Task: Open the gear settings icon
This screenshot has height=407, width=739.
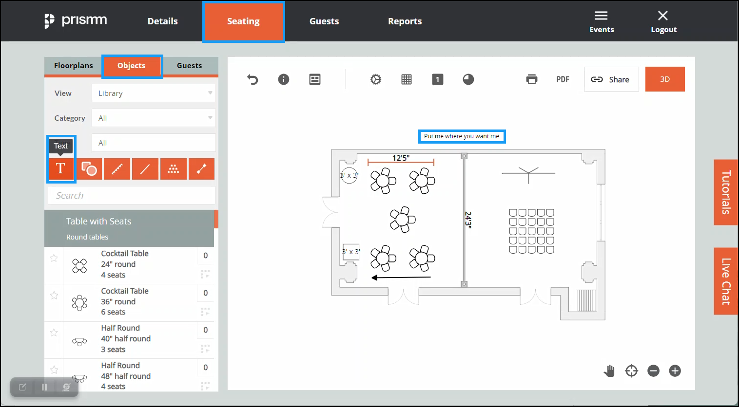Action: tap(376, 79)
